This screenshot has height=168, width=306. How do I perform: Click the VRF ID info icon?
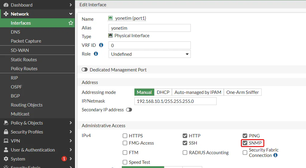click(x=101, y=45)
